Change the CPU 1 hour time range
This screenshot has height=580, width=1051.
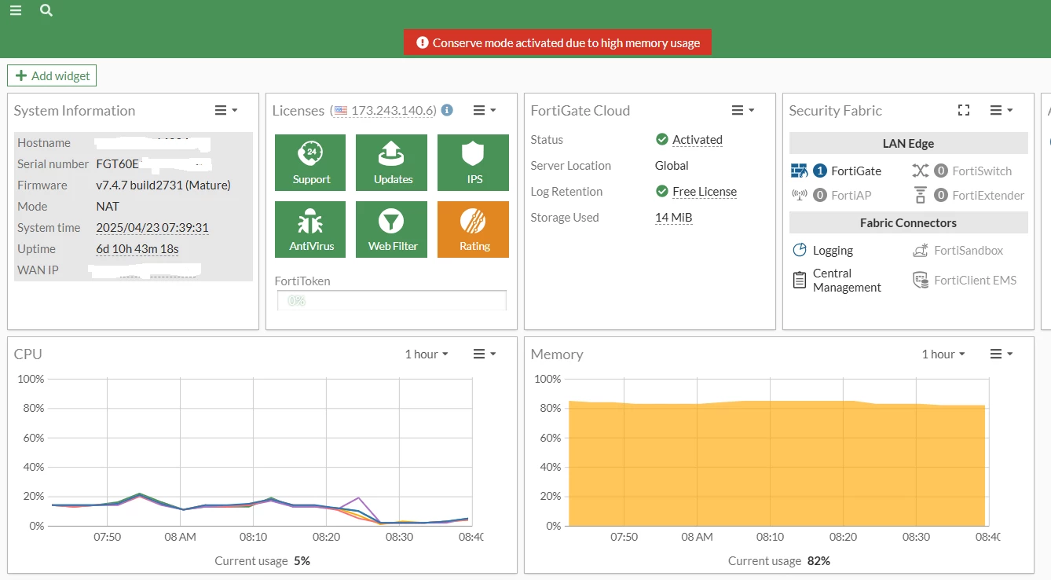coord(427,354)
